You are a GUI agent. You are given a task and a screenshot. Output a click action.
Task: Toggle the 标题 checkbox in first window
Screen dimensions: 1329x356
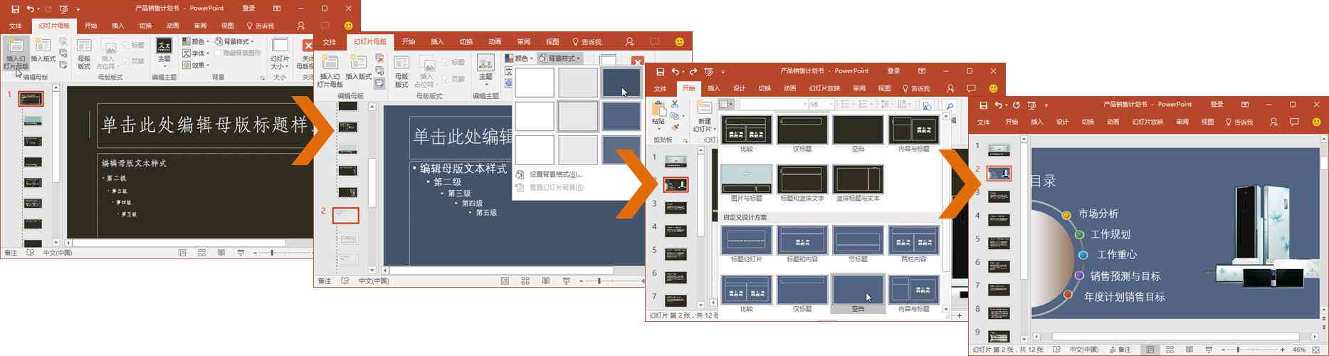pos(126,45)
